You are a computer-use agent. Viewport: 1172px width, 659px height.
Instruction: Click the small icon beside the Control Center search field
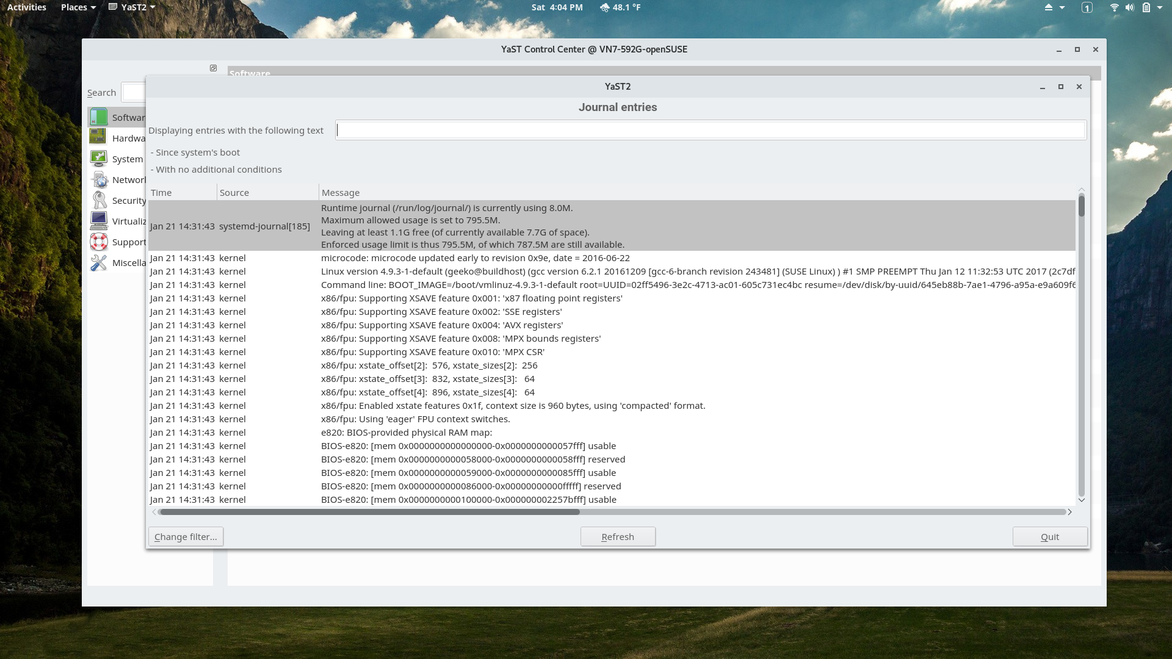pos(213,68)
